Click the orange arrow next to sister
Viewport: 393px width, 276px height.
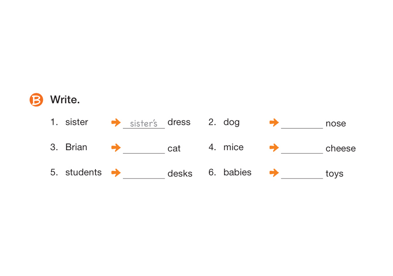click(116, 122)
